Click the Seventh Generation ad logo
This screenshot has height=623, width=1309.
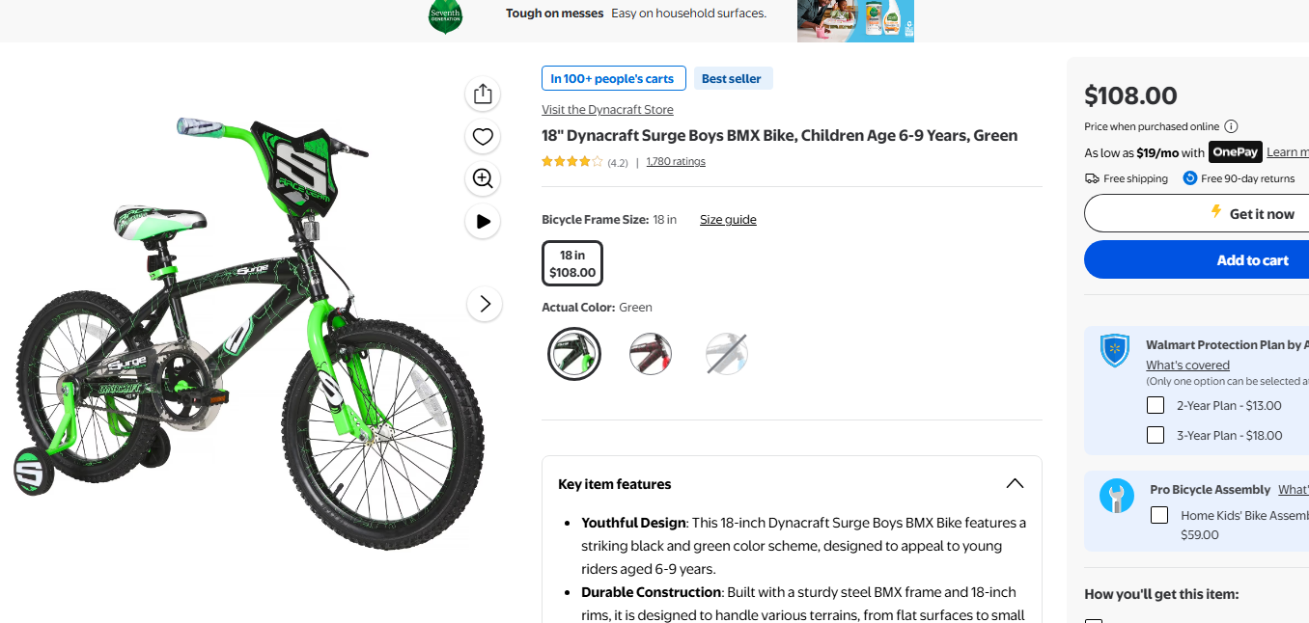pyautogui.click(x=445, y=16)
